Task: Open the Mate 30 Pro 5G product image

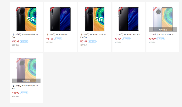Action: pos(94,19)
